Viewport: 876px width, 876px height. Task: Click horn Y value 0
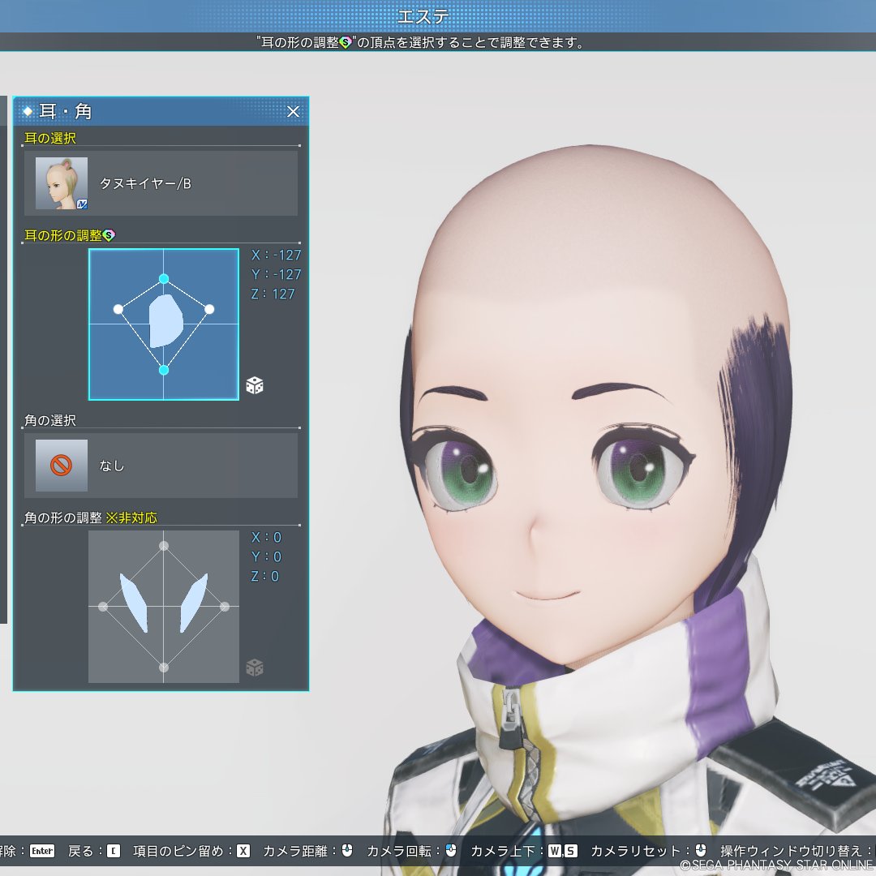click(x=266, y=557)
